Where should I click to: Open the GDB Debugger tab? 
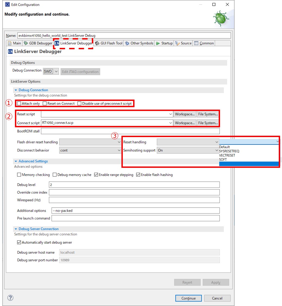pos(38,43)
